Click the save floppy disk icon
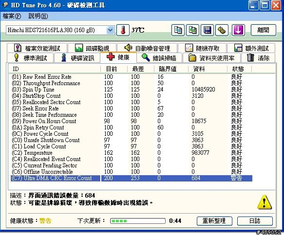Viewport: 284px width, 236px height. tap(207, 30)
